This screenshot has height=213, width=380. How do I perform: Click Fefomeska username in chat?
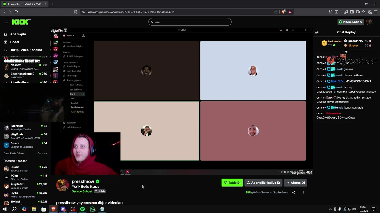click(333, 114)
